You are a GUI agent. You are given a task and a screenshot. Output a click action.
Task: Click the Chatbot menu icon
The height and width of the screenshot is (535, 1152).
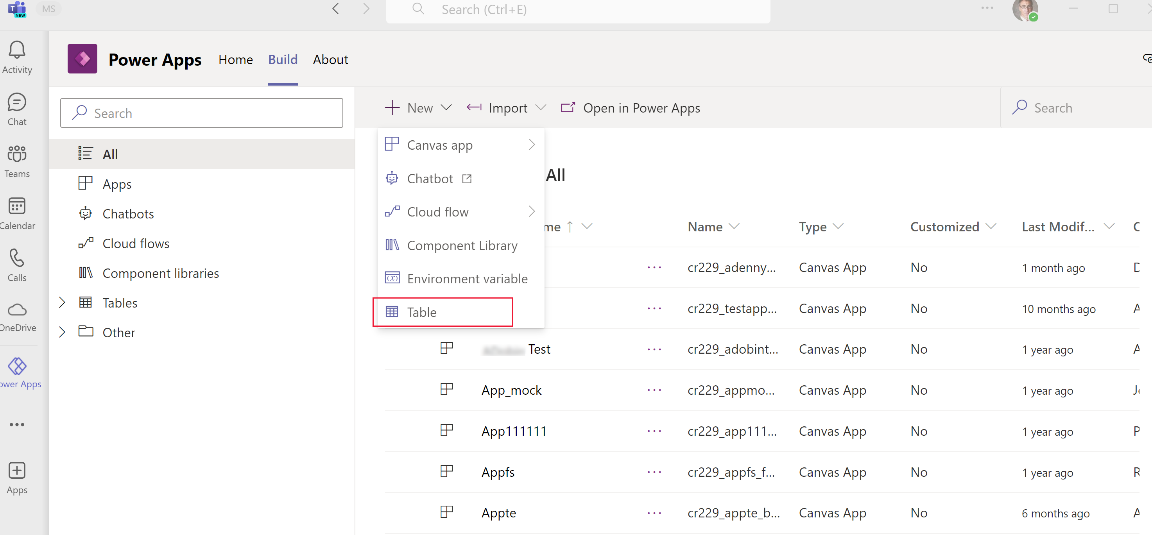click(x=392, y=179)
